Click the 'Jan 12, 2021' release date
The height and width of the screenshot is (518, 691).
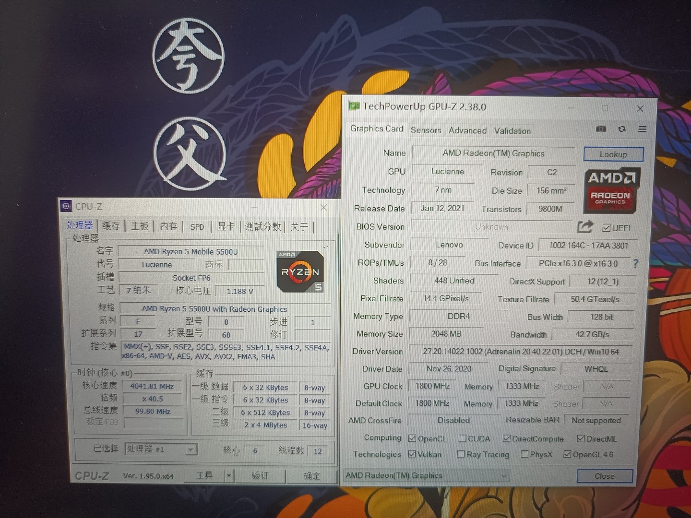click(442, 208)
